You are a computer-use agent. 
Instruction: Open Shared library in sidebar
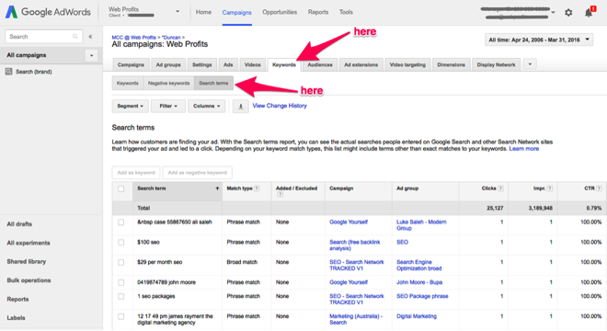(x=27, y=262)
